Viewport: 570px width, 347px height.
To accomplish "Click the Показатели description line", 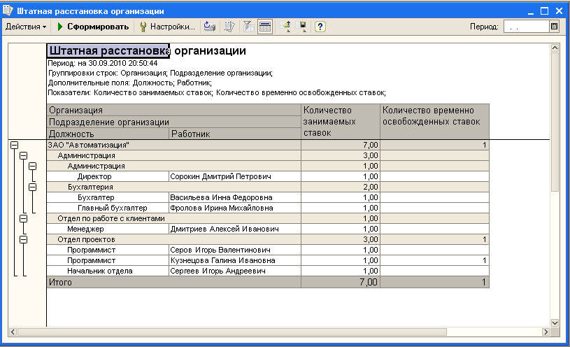I will click(x=217, y=93).
